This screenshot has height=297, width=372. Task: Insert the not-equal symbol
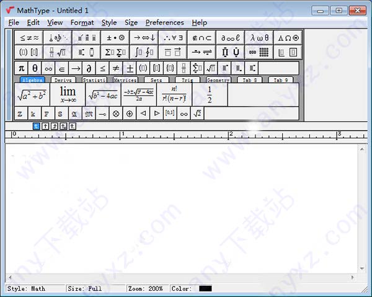click(x=116, y=68)
